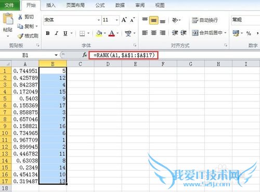
Task: Select column D header
Action: pos(108,64)
